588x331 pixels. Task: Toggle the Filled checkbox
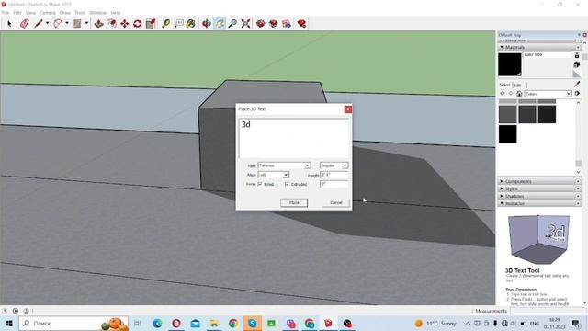coord(260,184)
